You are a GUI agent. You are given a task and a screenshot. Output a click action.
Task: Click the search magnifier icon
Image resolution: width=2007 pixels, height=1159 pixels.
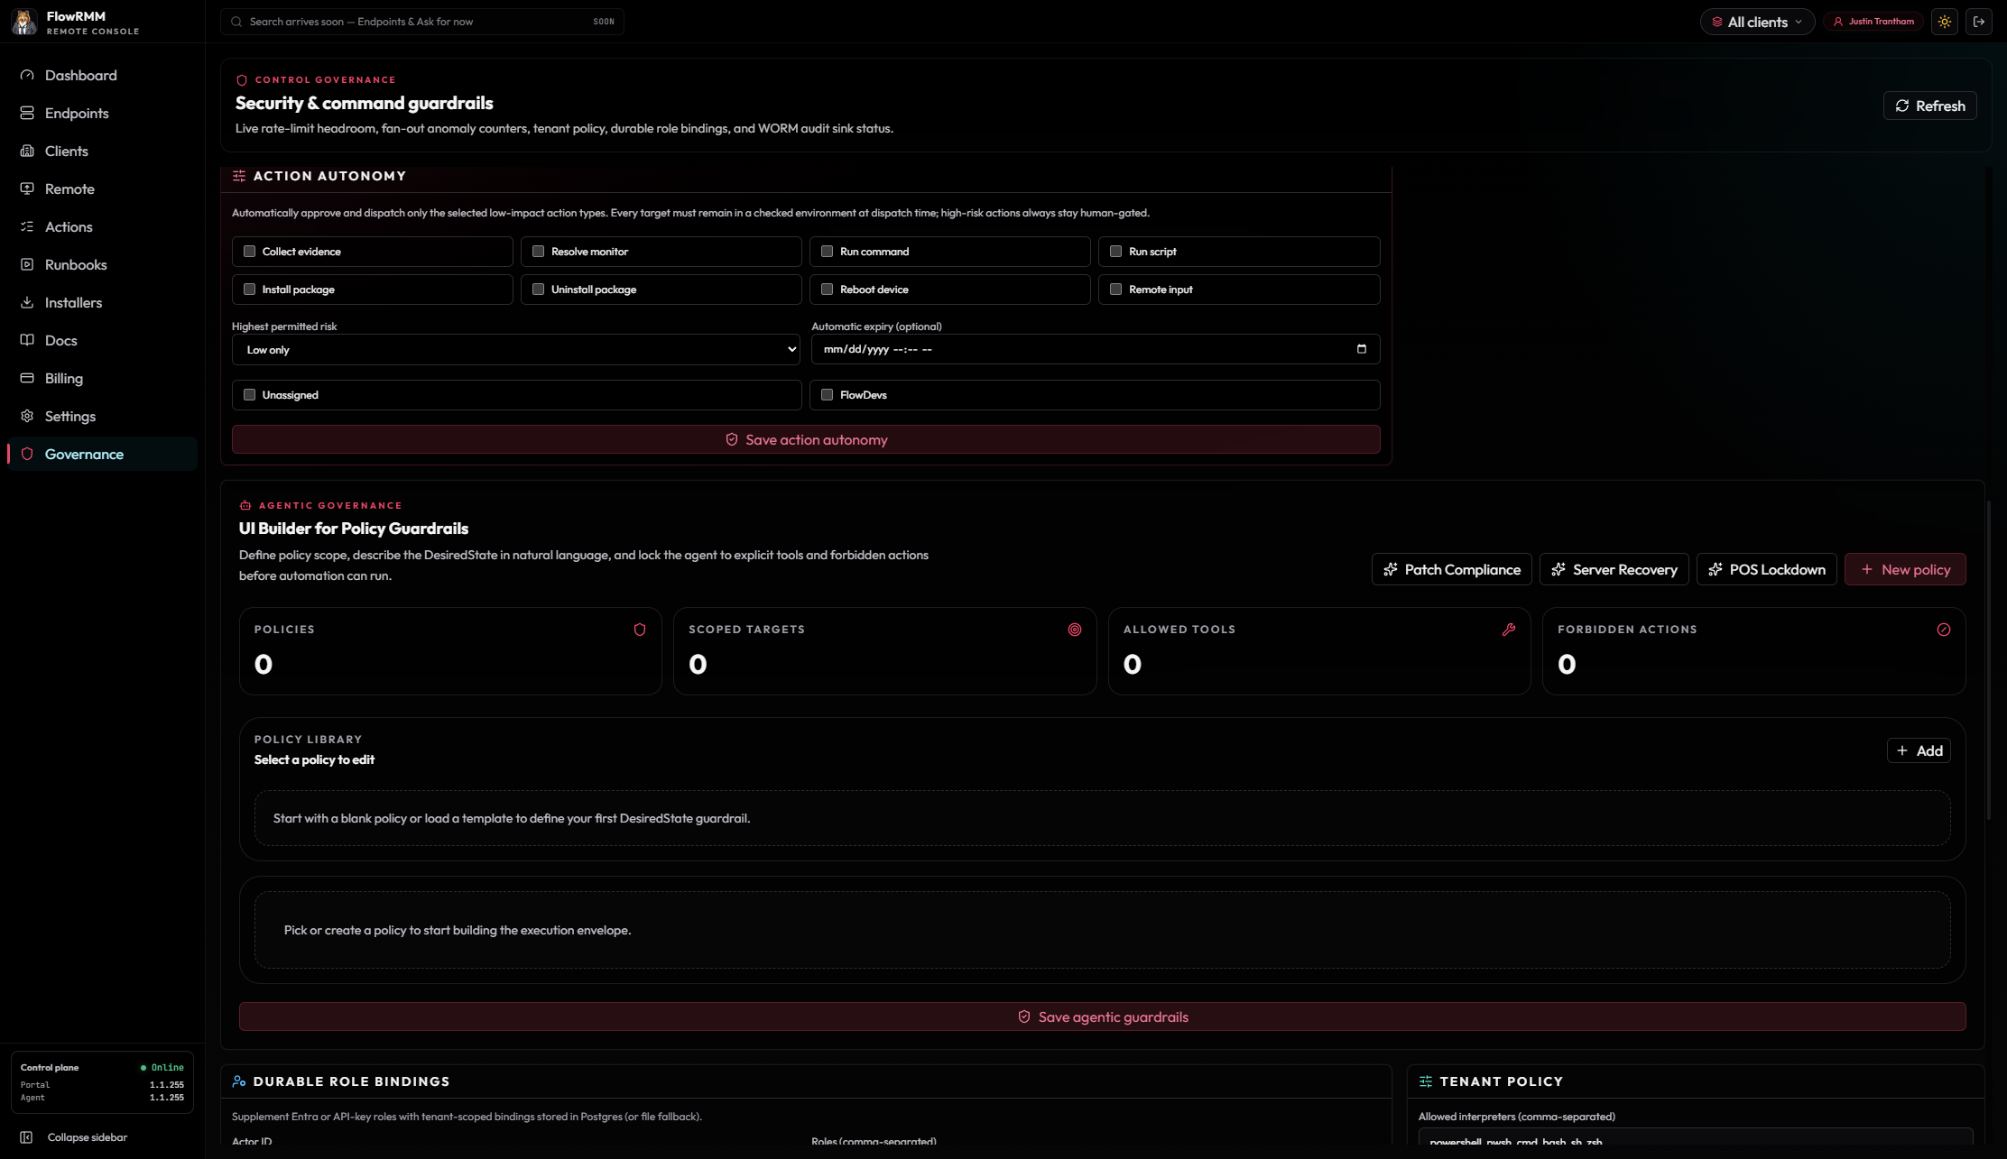pyautogui.click(x=236, y=22)
